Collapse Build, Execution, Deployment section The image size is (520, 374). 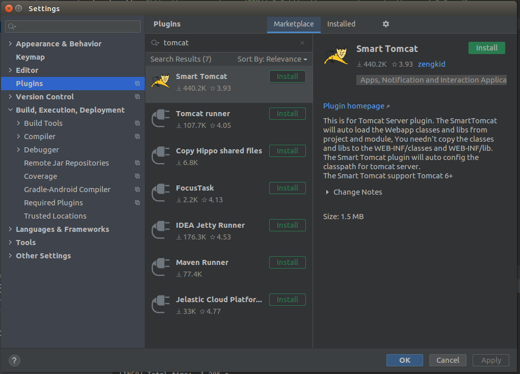(x=10, y=110)
